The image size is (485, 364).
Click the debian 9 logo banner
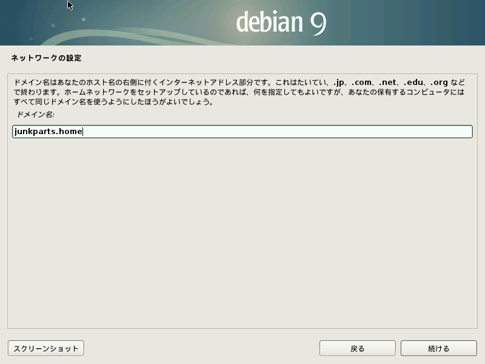(242, 22)
